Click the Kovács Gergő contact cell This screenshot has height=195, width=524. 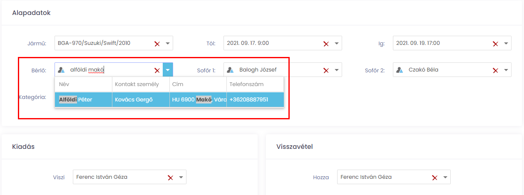pos(141,100)
